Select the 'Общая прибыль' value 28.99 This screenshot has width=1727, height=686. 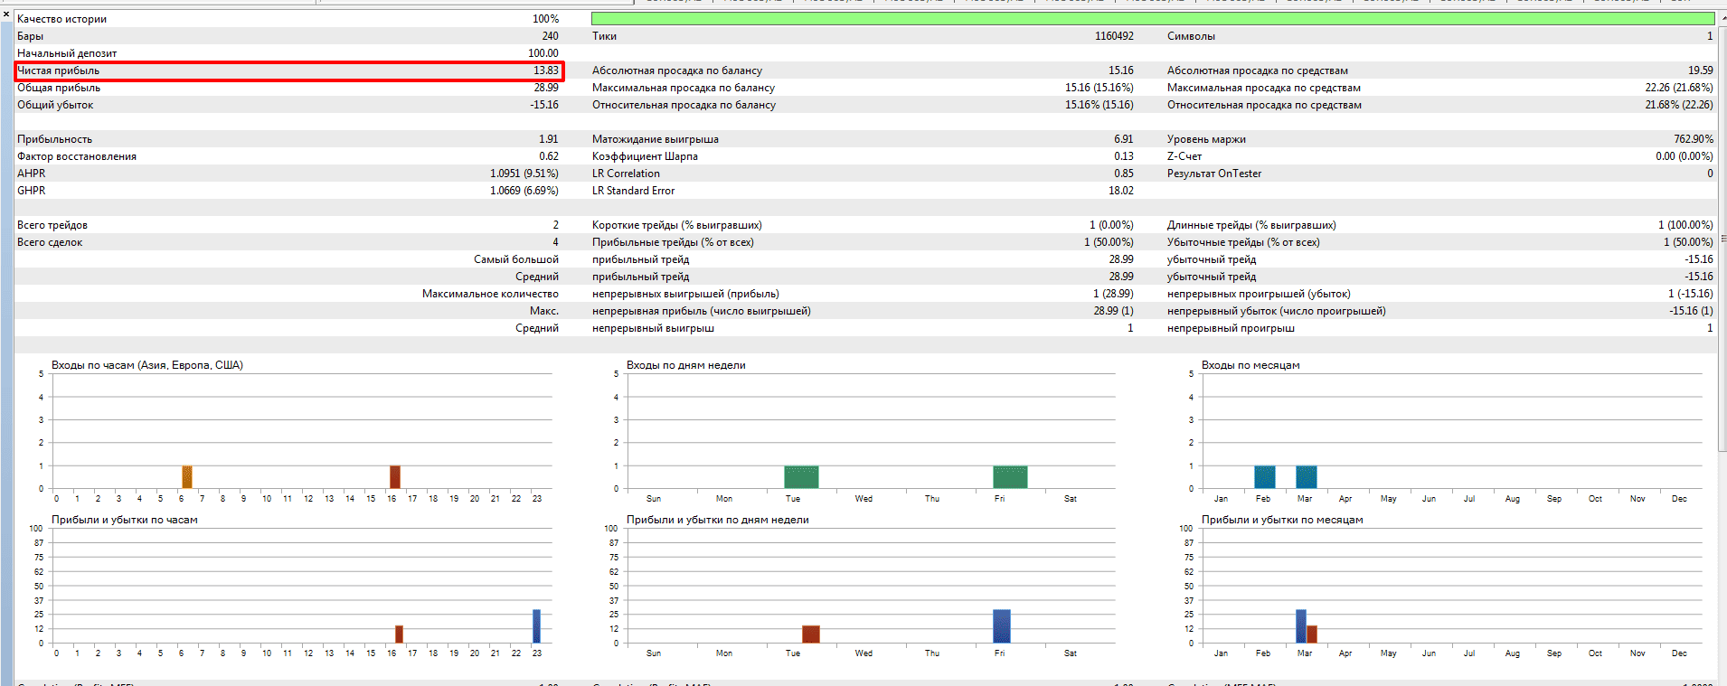tap(545, 88)
